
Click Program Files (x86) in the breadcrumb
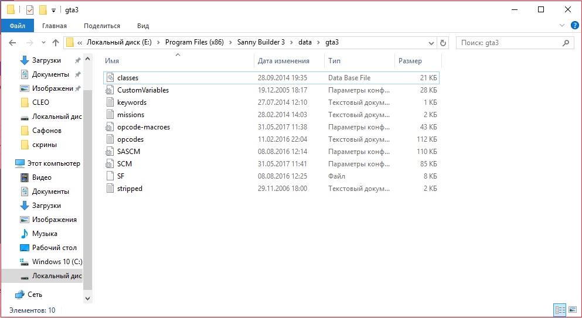(x=195, y=42)
